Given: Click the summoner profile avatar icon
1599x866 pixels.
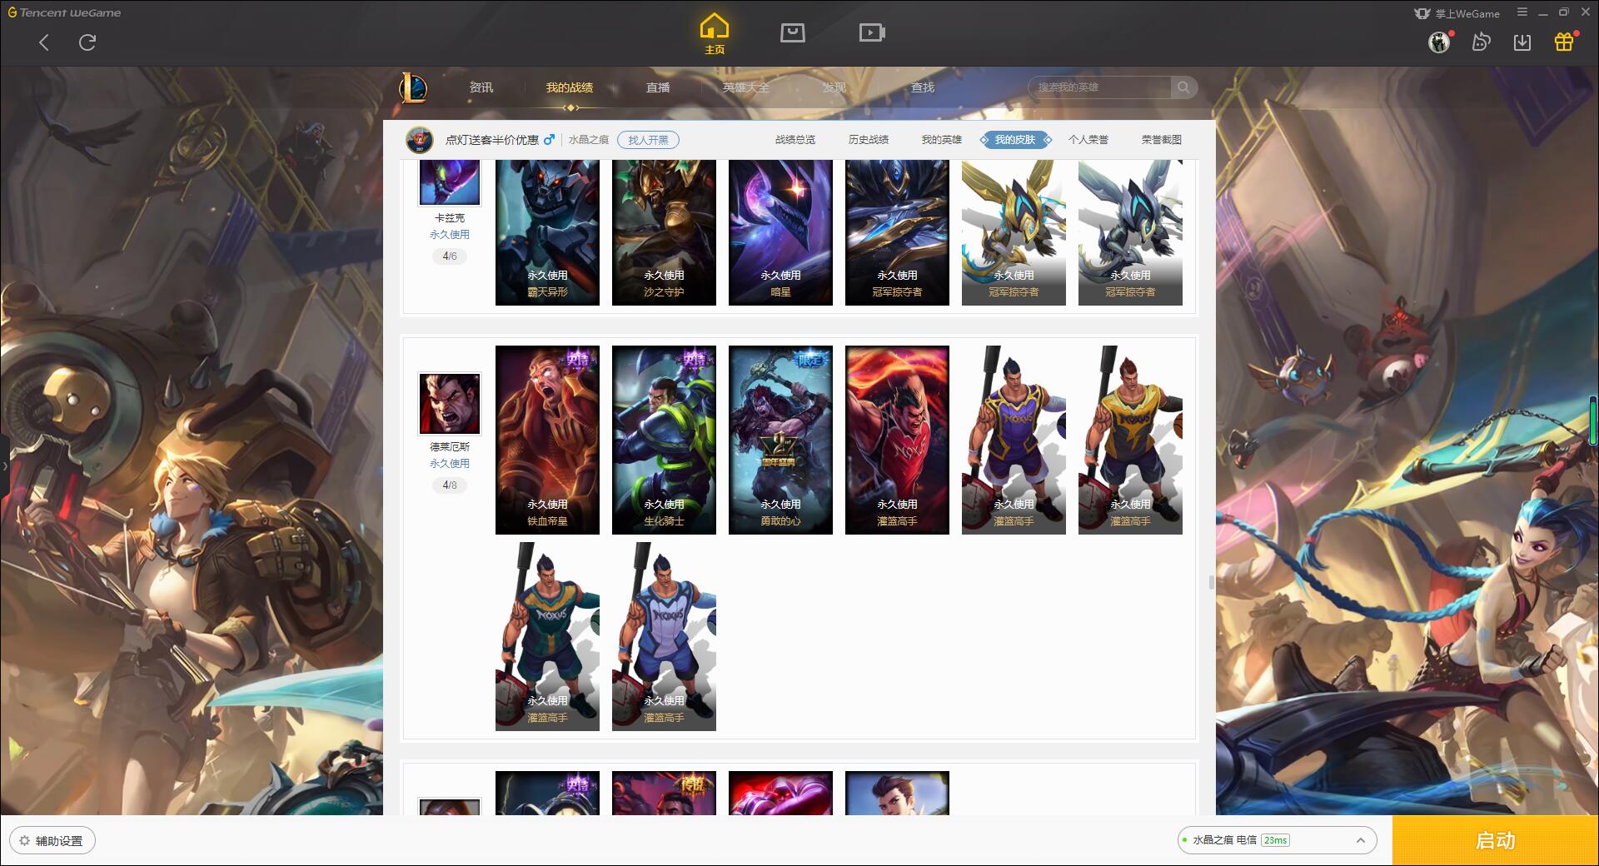Looking at the screenshot, I should coord(420,140).
